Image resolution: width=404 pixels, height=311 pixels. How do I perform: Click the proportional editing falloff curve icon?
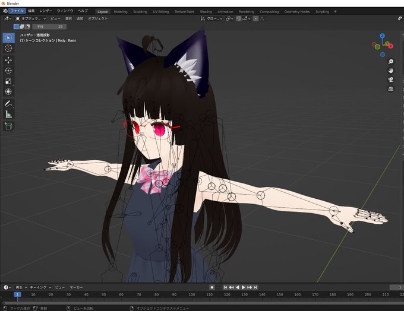pyautogui.click(x=262, y=18)
